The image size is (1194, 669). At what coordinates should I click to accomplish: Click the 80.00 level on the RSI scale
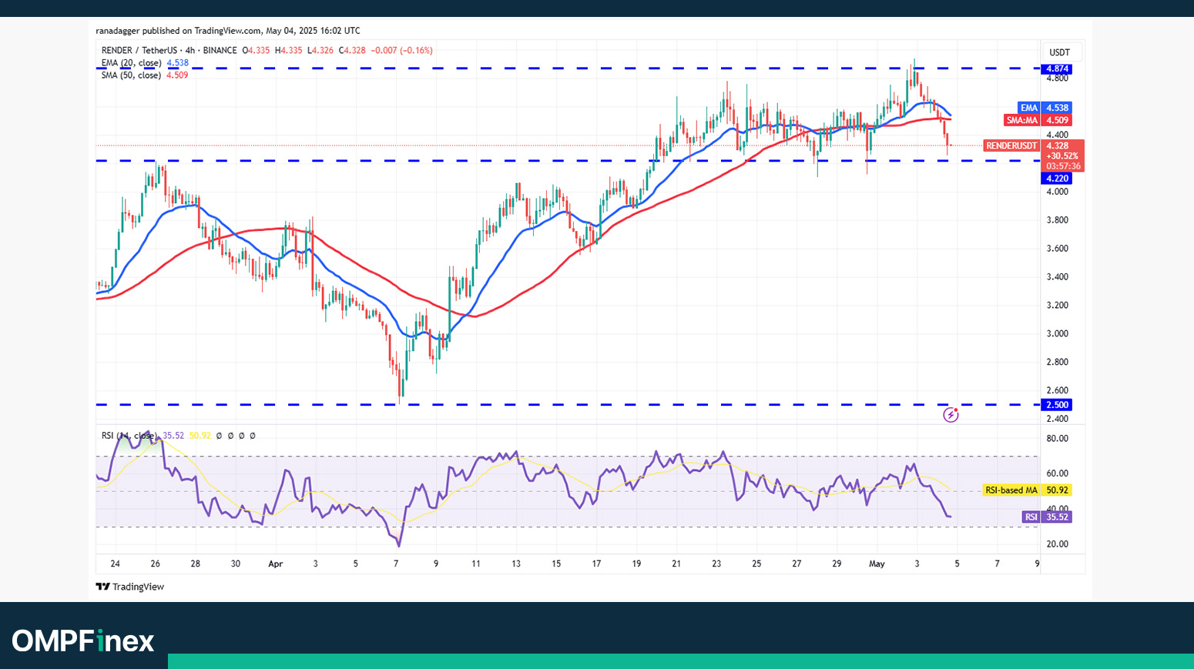click(x=1057, y=439)
